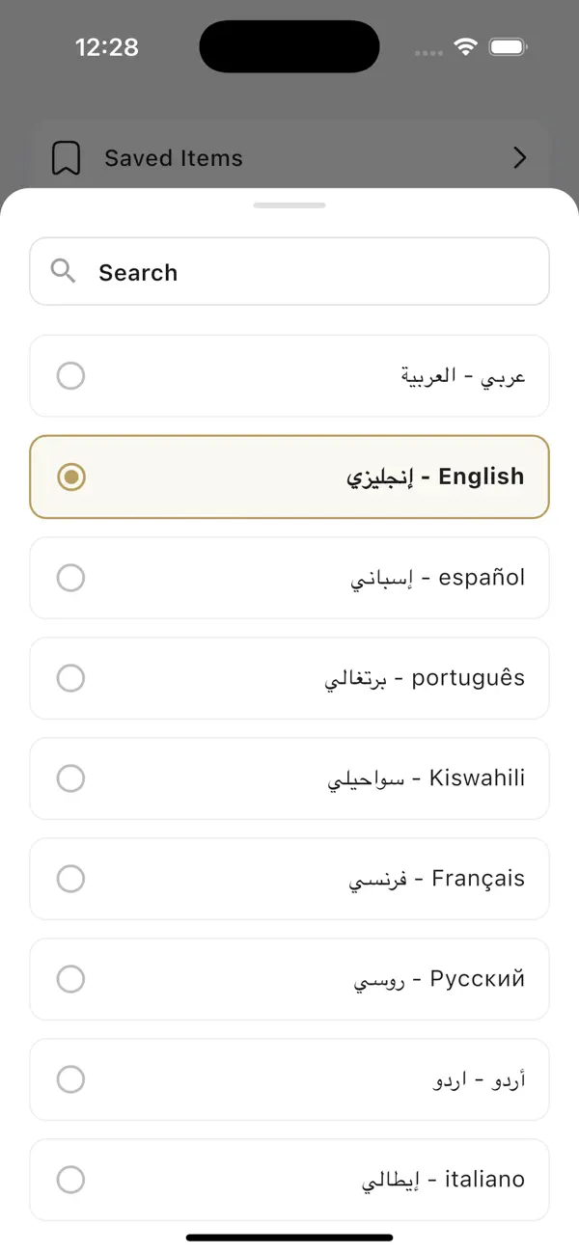
Task: Select the Urdu radio button
Action: (x=70, y=1079)
